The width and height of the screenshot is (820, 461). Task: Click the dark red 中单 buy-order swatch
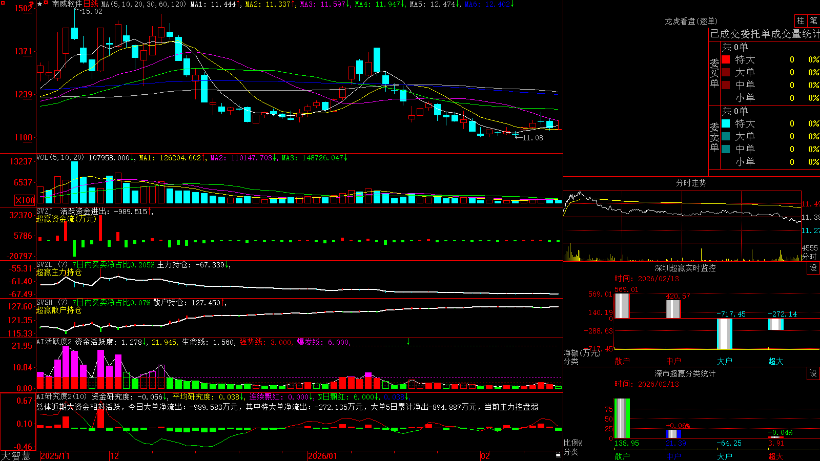click(x=726, y=85)
